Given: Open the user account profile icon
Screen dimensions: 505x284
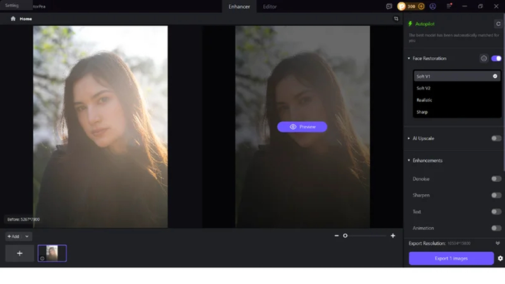Looking at the screenshot, I should pos(432,6).
